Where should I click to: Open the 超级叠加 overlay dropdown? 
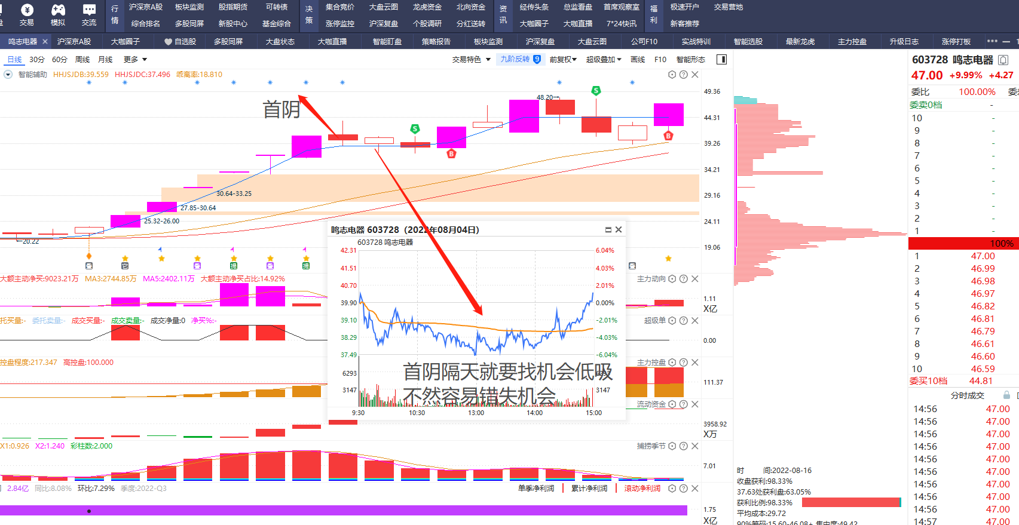(604, 60)
